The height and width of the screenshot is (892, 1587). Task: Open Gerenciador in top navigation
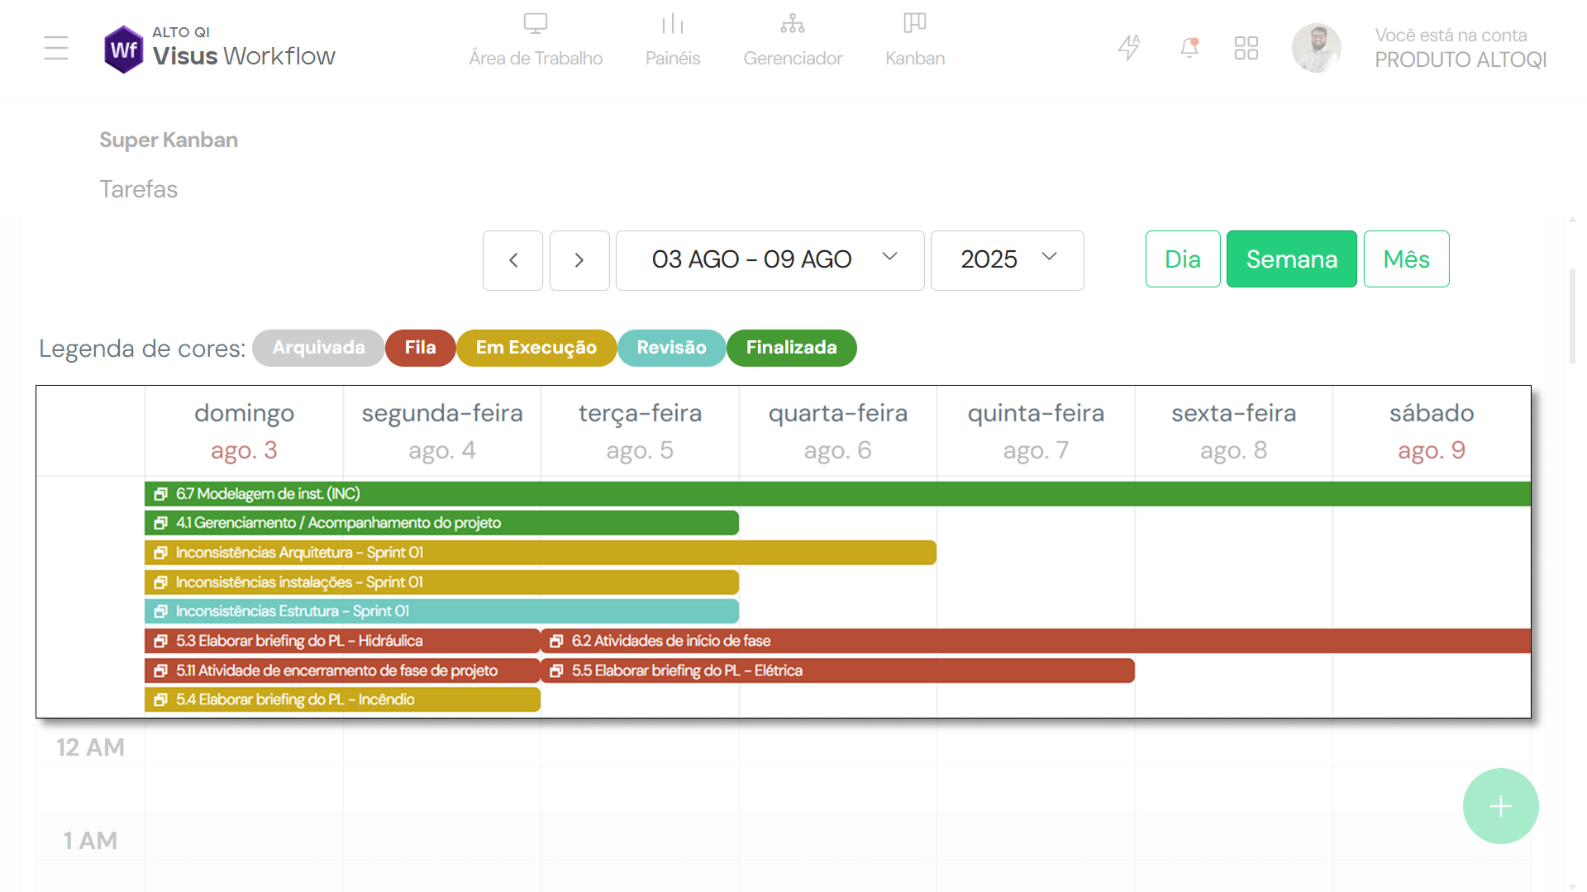(x=792, y=40)
